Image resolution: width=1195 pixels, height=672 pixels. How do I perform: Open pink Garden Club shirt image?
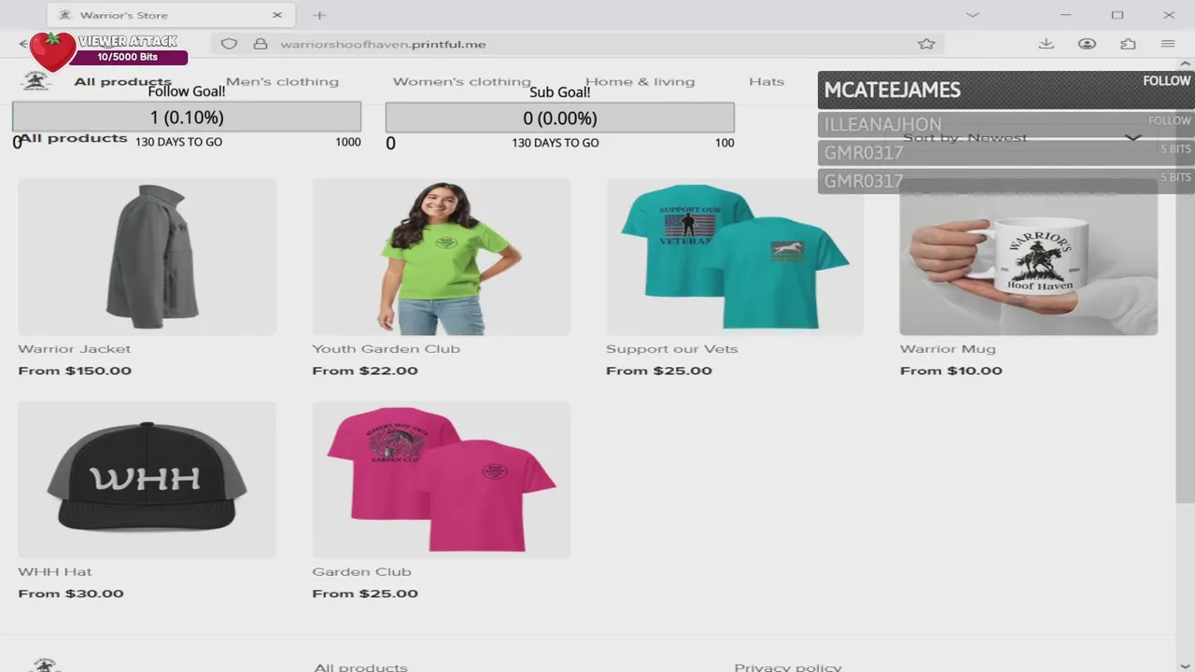(x=441, y=480)
